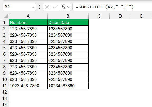
Task: Select cell showing 6234567890
Action: click(68, 60)
